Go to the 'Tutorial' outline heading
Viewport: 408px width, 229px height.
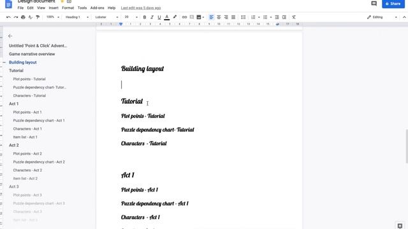[16, 71]
